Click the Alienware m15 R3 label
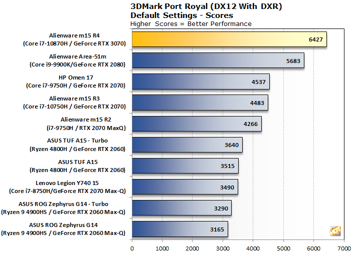This screenshot has width=355, height=253. tap(74, 98)
